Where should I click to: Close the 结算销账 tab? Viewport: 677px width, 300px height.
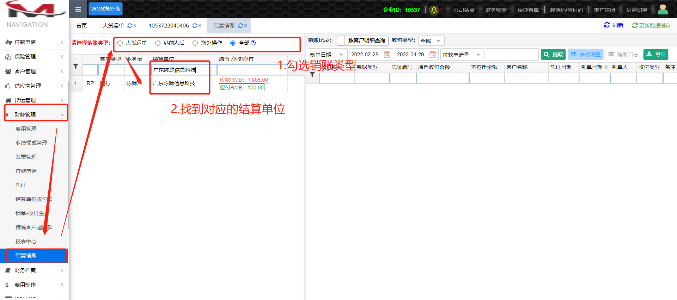click(x=246, y=26)
